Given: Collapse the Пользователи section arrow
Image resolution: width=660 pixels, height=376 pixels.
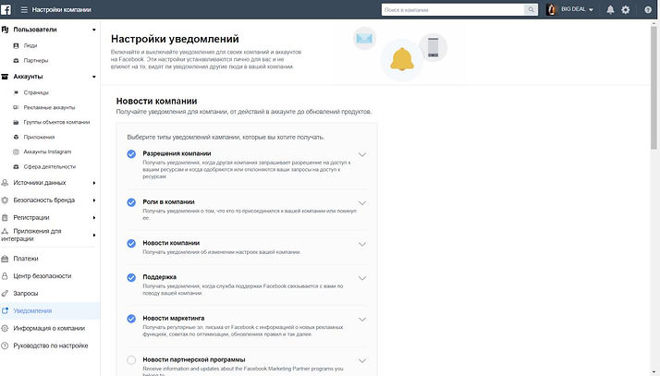Looking at the screenshot, I should (x=94, y=30).
